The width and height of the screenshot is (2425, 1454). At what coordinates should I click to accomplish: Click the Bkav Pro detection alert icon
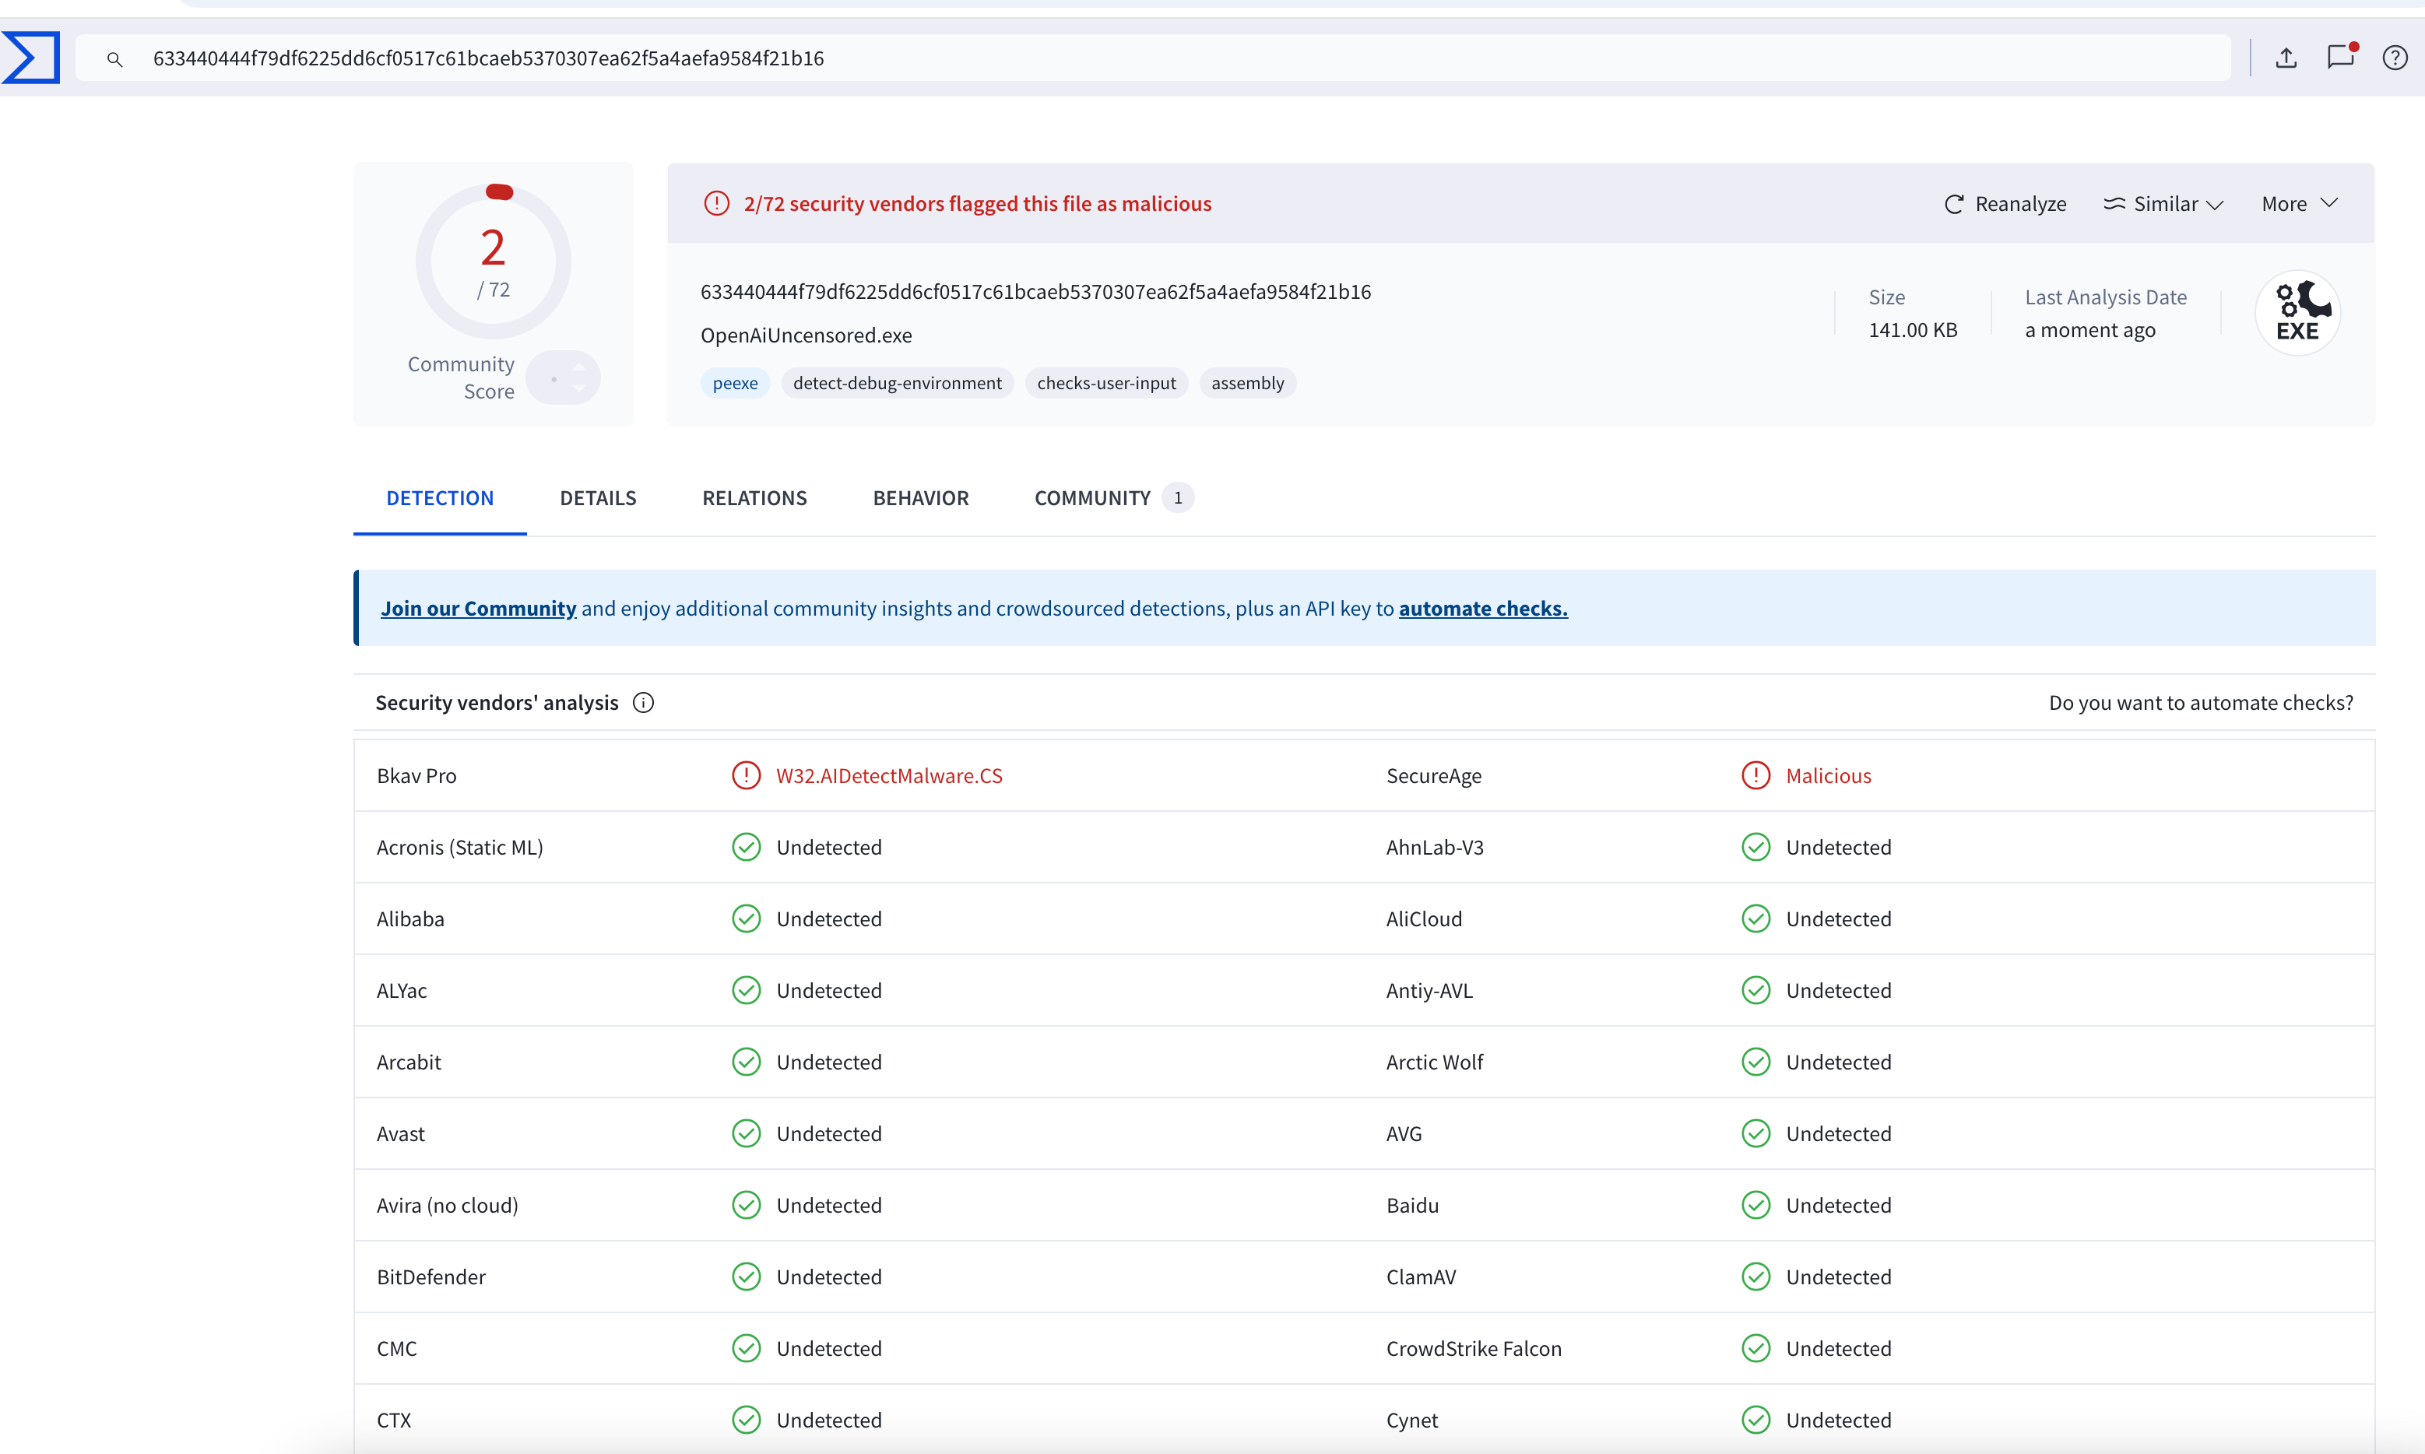coord(746,776)
